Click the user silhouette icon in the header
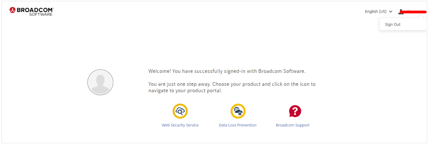This screenshot has width=430, height=146. (401, 12)
